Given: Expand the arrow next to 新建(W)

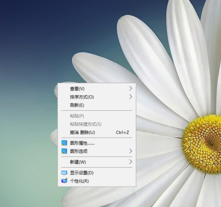Looking at the screenshot, I should coord(130,162).
